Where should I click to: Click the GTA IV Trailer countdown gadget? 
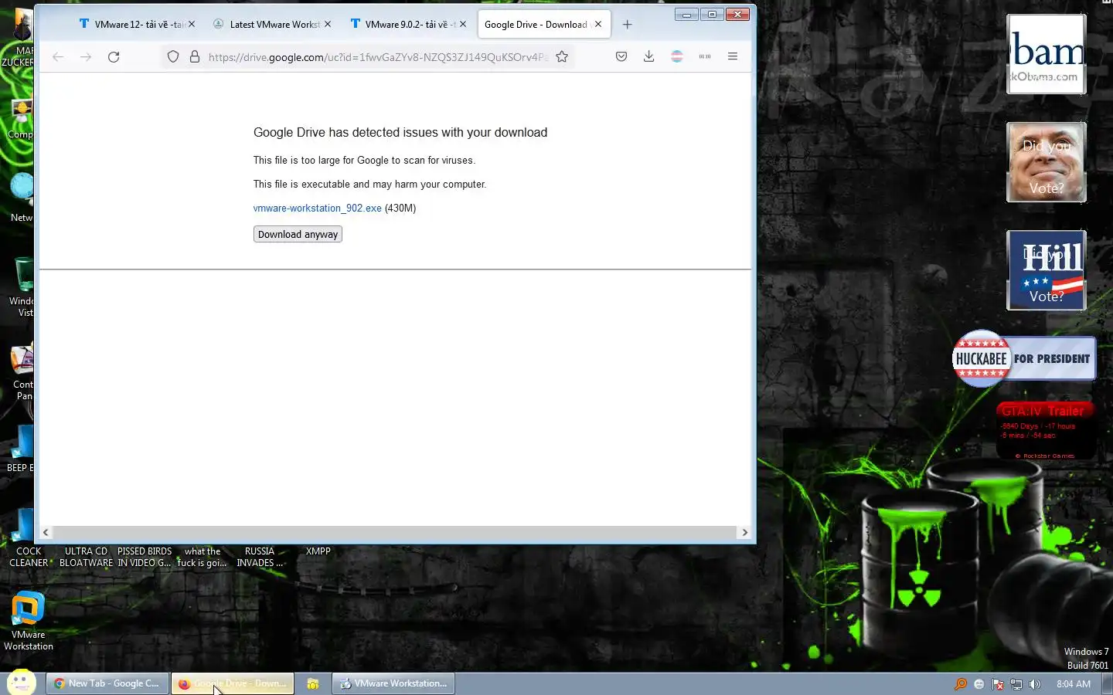coord(1046,431)
